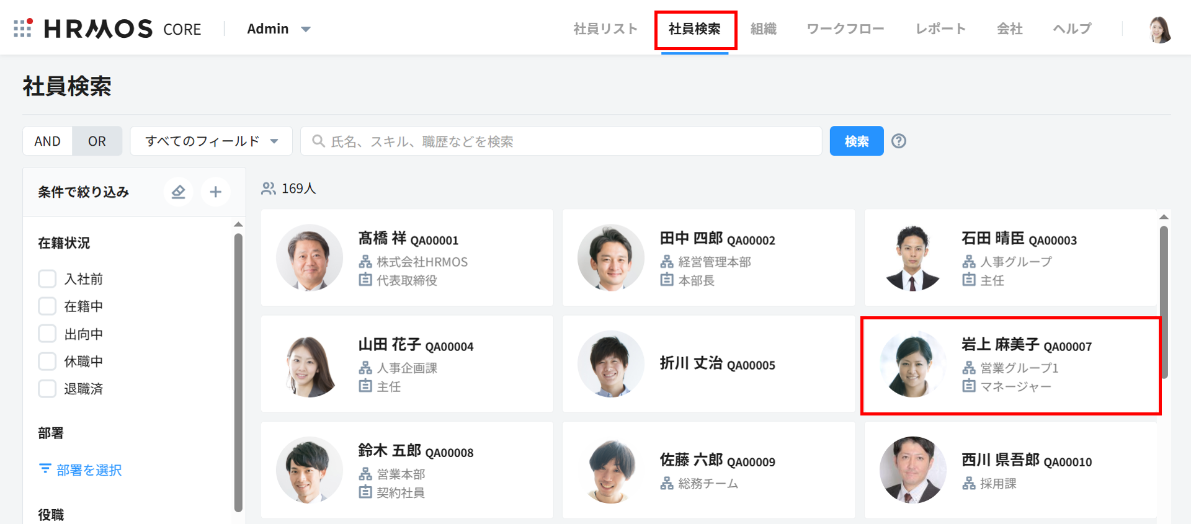Open the app launcher grid icon
Viewport: 1191px width, 524px height.
[23, 28]
